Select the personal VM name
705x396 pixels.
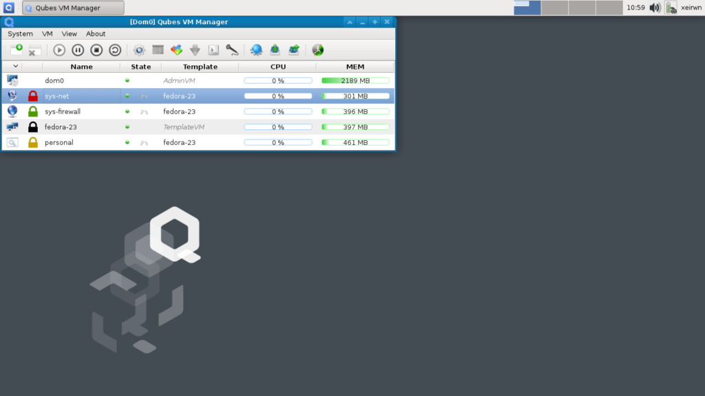59,142
